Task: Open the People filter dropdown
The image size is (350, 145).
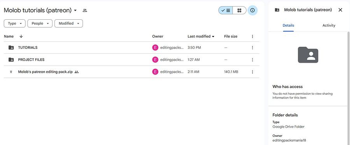Action: click(40, 23)
